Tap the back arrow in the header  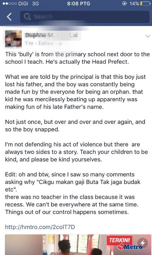[9, 17]
